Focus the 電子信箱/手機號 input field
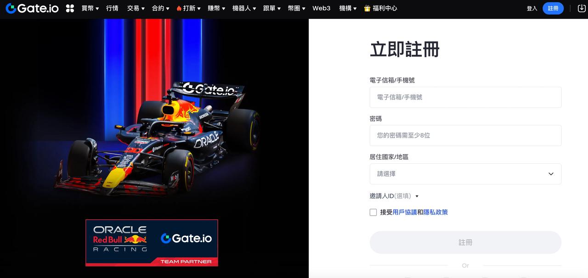This screenshot has width=588, height=278. point(465,97)
